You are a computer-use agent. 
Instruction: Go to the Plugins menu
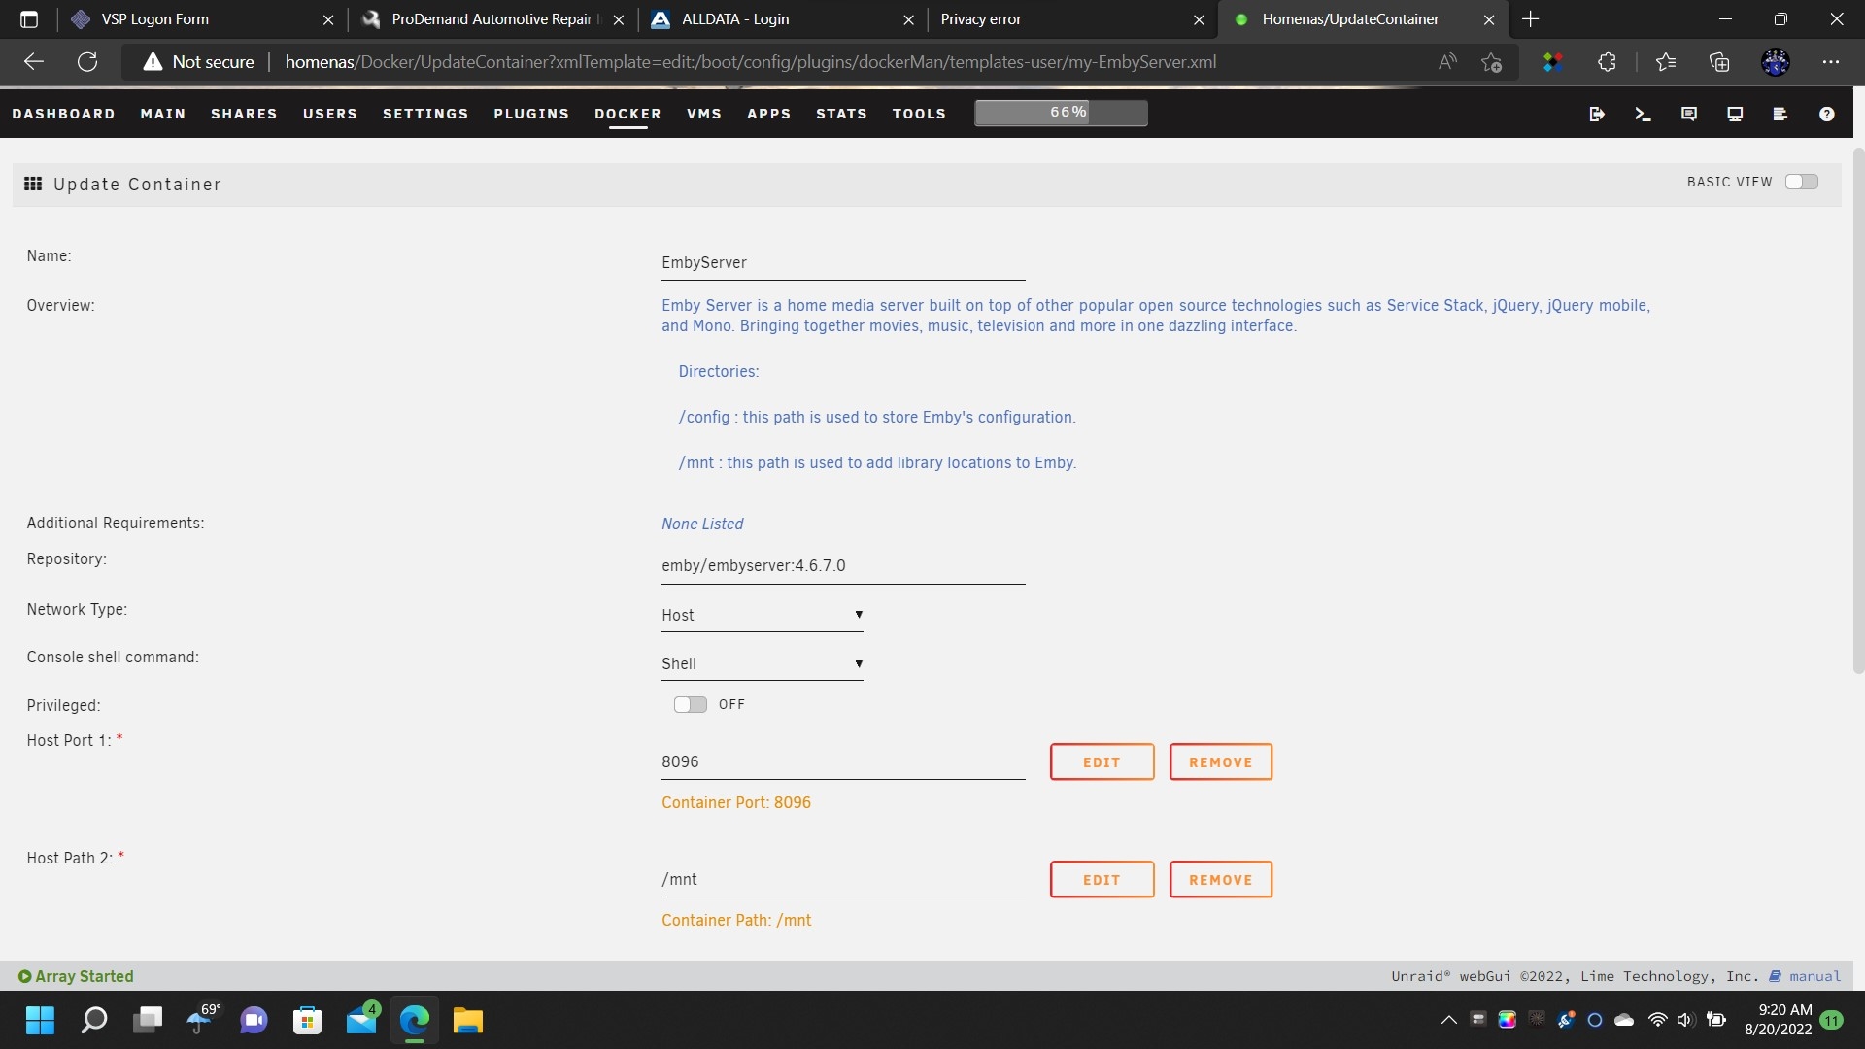[x=531, y=114]
